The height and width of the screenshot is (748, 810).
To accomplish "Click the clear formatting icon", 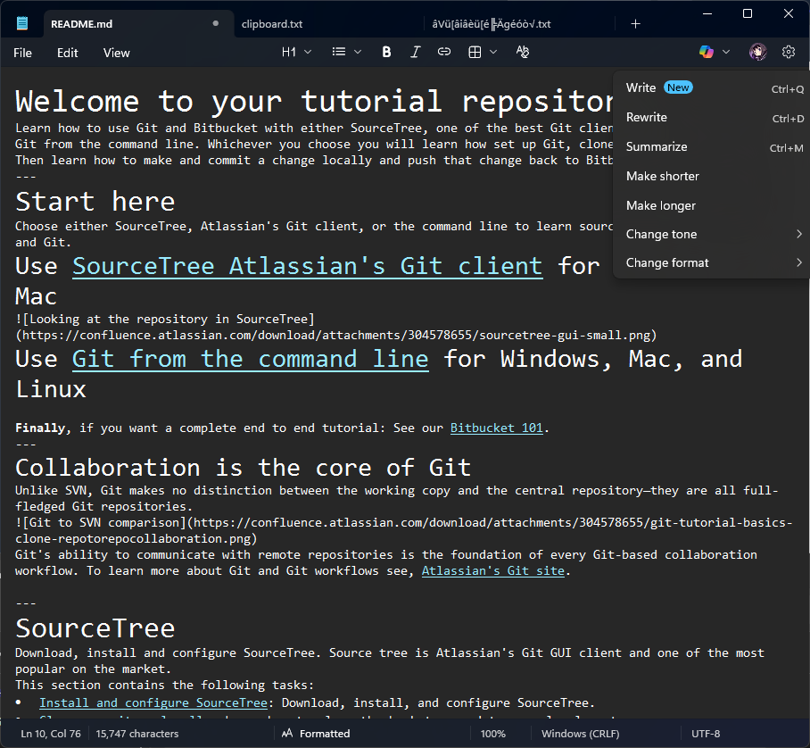I will [x=523, y=53].
